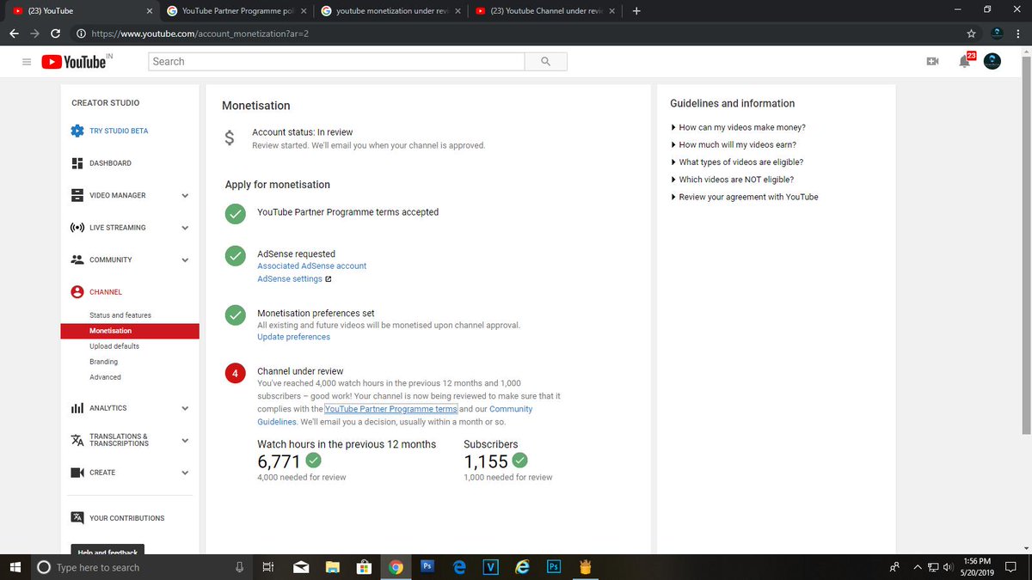
Task: Click the browser back arrow
Action: coord(14,34)
